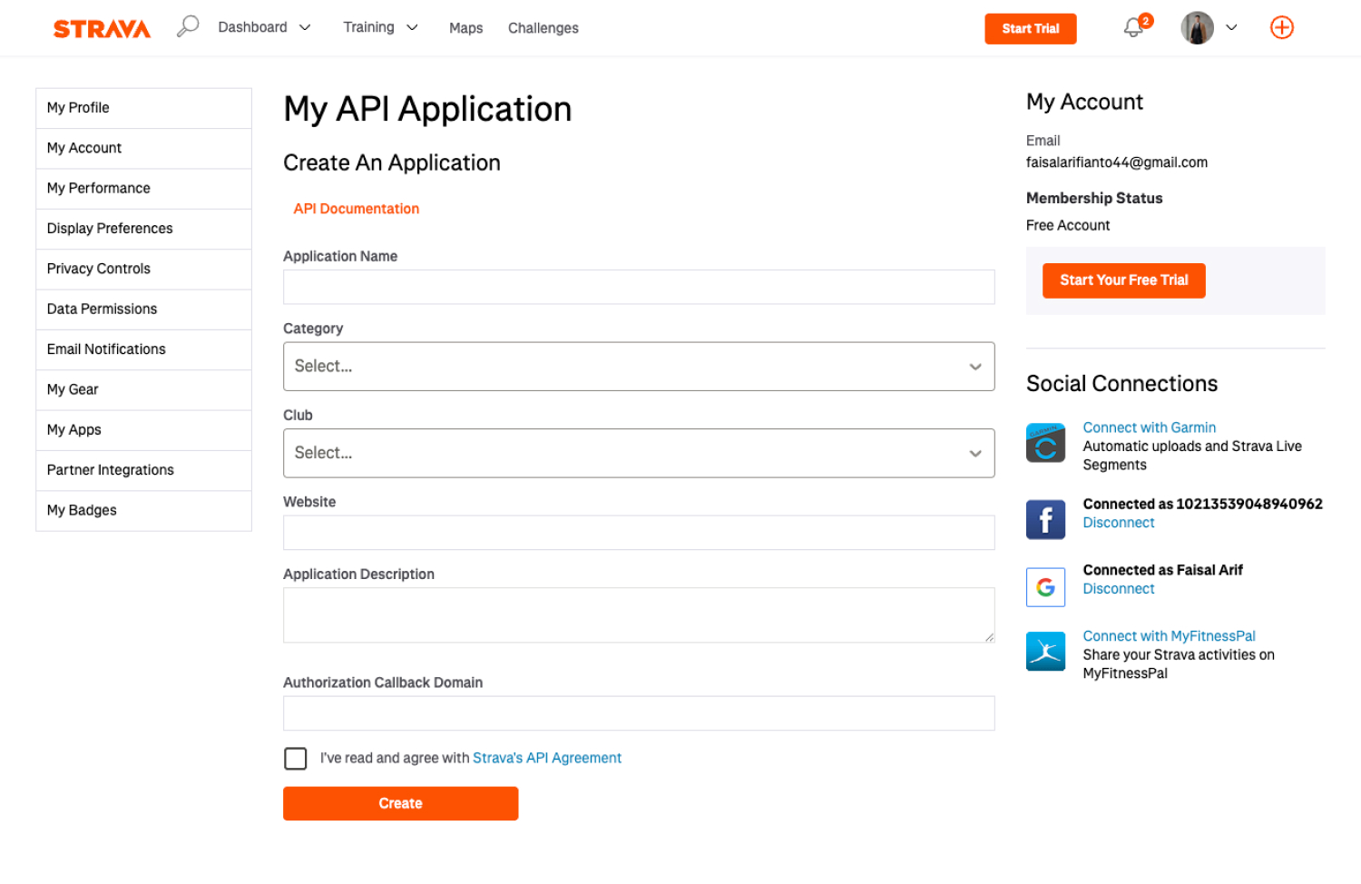Go to Challenges in the navigation
Viewport: 1361px width, 884px height.
(x=543, y=28)
